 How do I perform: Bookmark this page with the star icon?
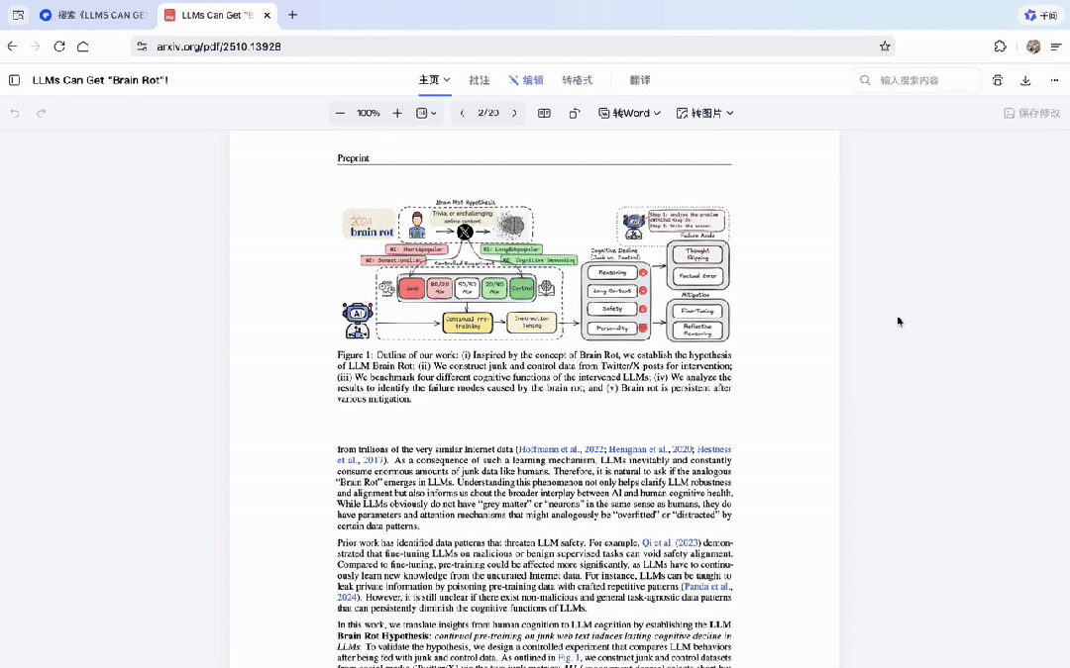click(885, 47)
